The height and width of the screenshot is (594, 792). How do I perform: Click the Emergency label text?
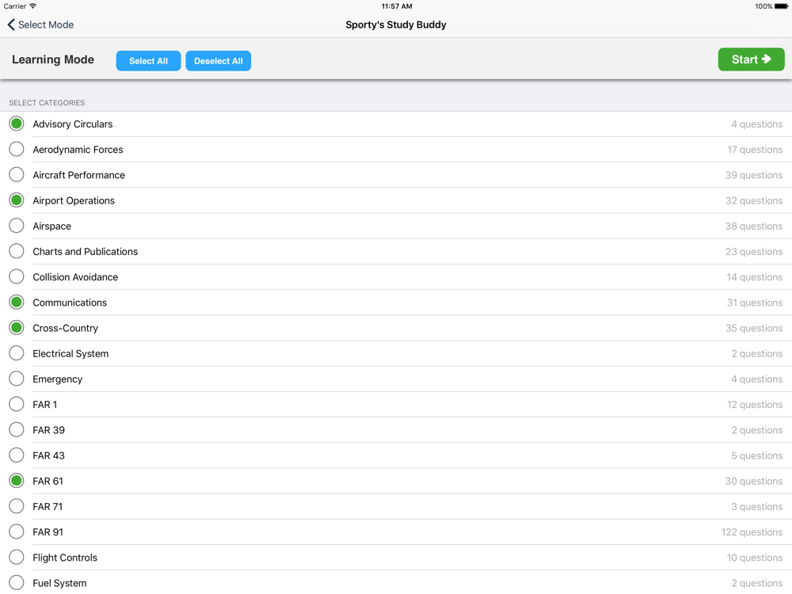[58, 379]
